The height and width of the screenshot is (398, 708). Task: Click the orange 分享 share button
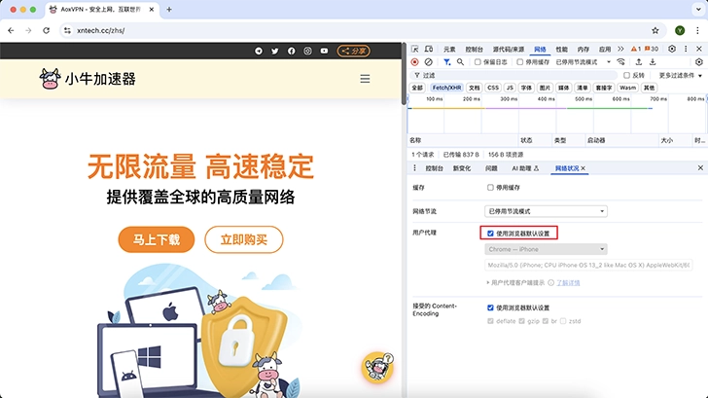(354, 51)
